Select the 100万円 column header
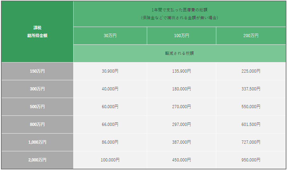This screenshot has width=287, height=170. pos(181,36)
